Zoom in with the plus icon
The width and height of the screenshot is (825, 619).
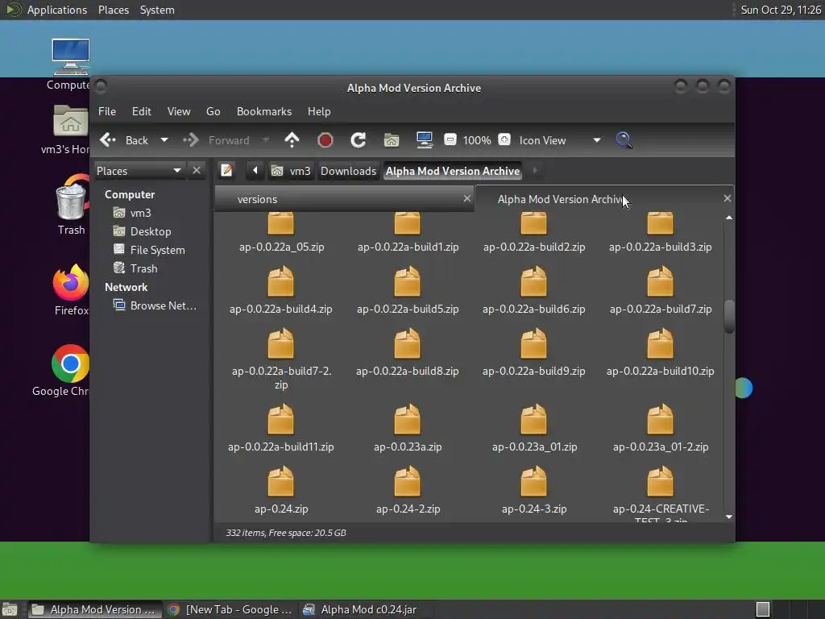504,140
